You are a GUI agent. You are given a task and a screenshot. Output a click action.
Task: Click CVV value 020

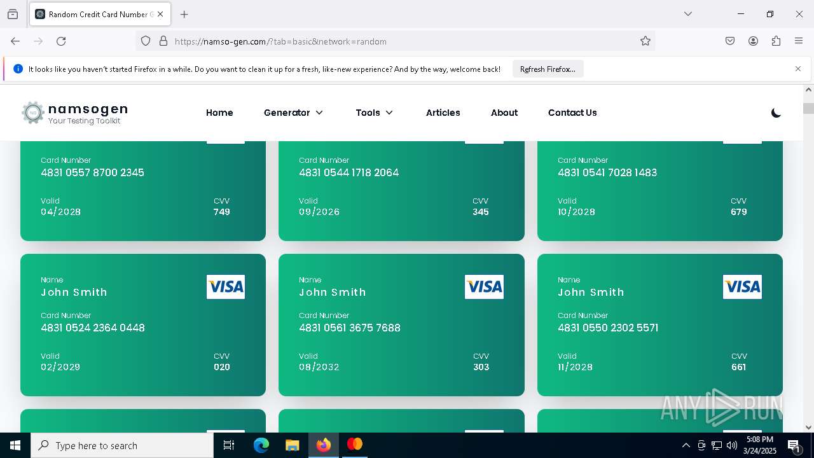coord(222,367)
